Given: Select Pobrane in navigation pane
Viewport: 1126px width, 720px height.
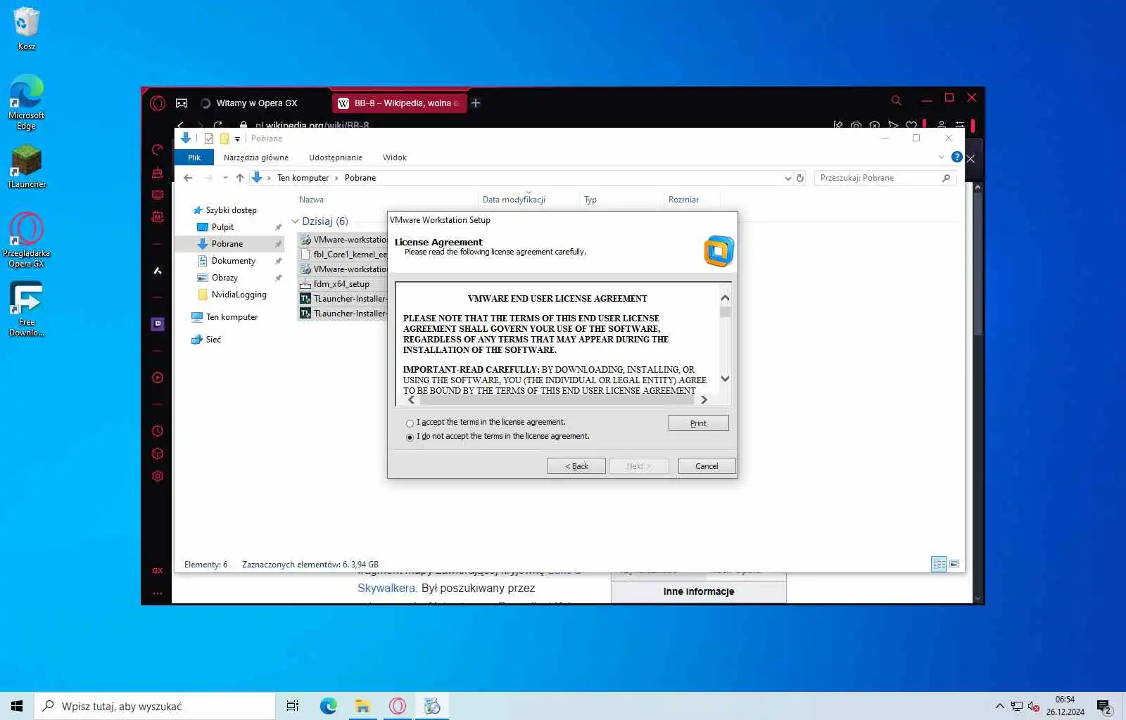Looking at the screenshot, I should (227, 244).
